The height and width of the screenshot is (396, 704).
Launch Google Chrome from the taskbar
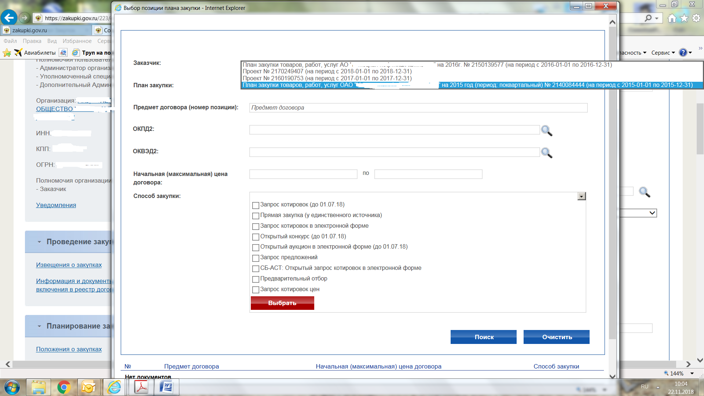point(64,387)
